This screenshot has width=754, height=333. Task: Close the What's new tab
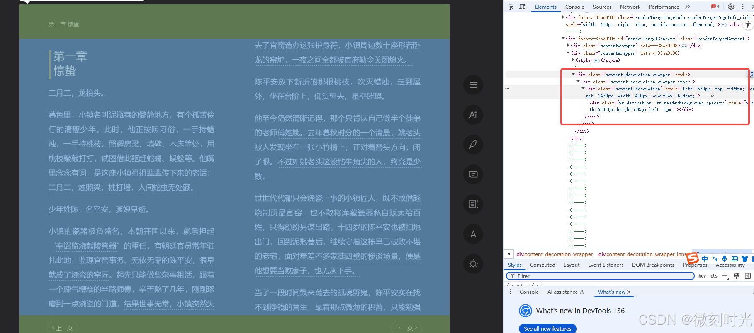click(x=629, y=292)
